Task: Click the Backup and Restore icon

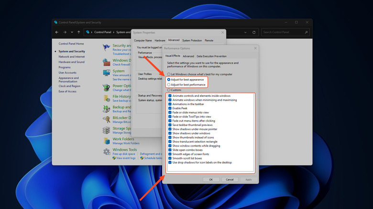Action: tap(107, 110)
